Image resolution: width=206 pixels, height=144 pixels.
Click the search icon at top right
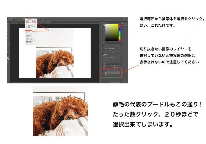pyautogui.click(x=123, y=20)
